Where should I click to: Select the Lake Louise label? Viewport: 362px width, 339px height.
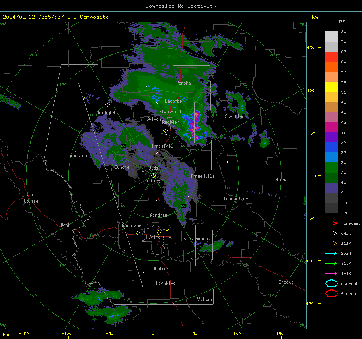pos(31,198)
